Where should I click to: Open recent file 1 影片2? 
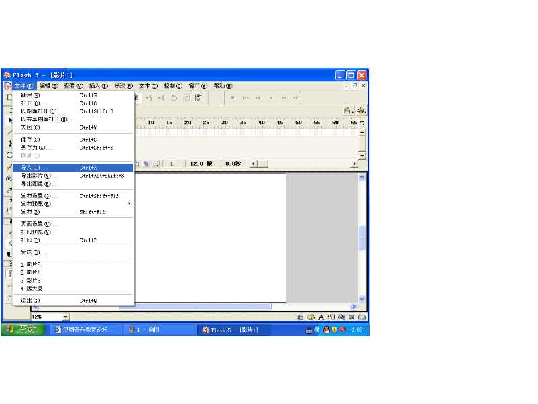tap(73, 264)
